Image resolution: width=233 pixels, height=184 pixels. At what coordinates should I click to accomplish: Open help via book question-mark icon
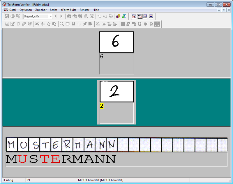118,16
